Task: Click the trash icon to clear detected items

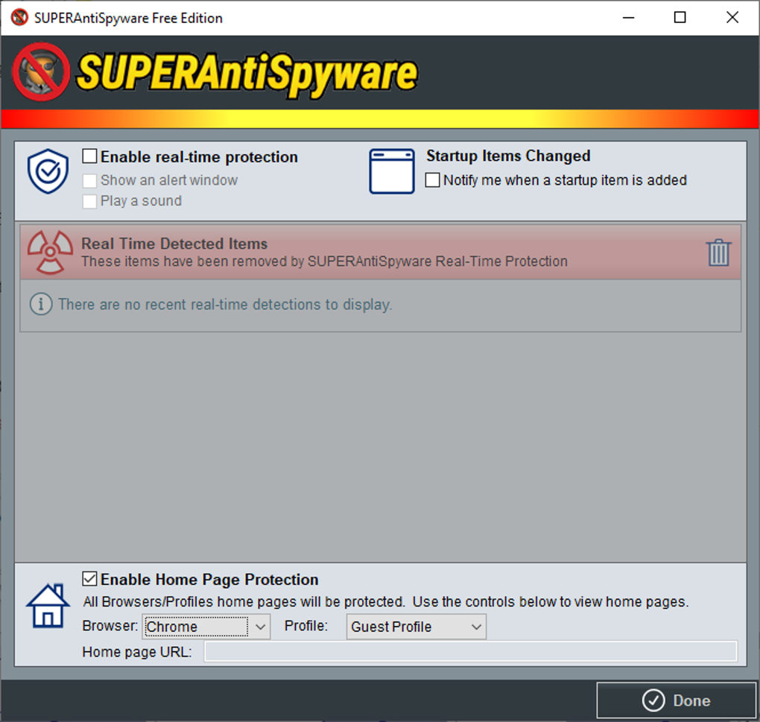Action: [718, 253]
